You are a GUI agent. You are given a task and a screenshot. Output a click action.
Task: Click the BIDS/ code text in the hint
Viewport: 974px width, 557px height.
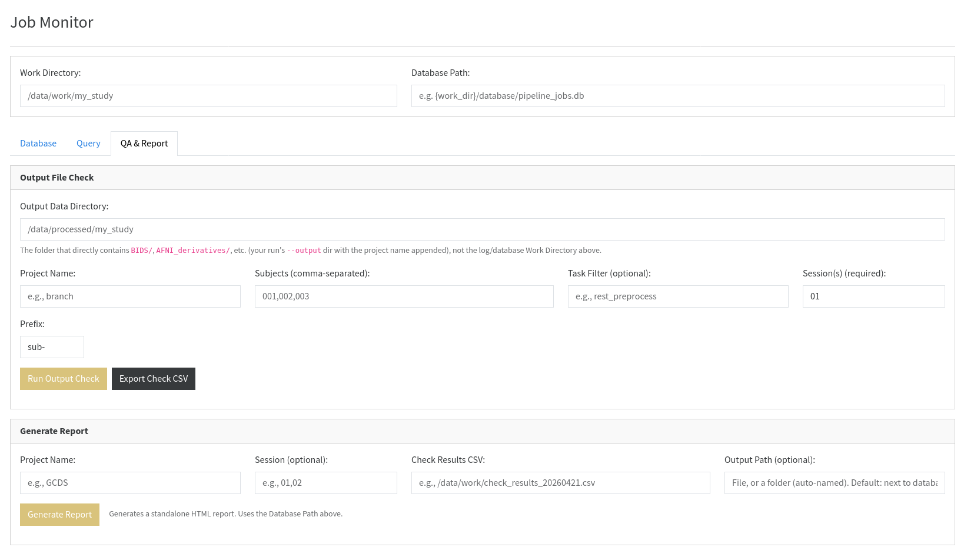click(141, 251)
